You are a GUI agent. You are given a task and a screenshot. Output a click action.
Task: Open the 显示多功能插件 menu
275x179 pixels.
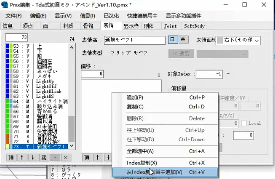(x=184, y=16)
